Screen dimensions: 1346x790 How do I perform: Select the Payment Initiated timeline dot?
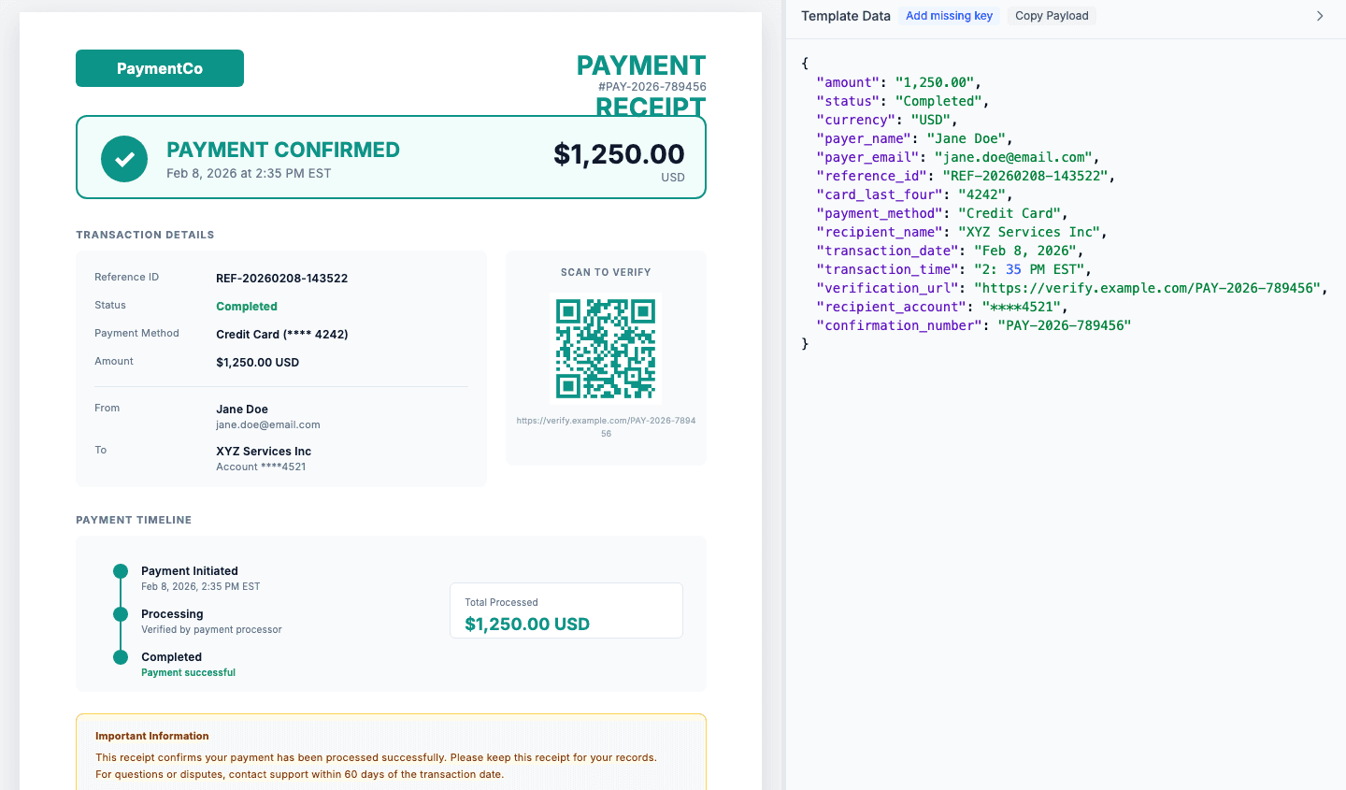pos(119,570)
